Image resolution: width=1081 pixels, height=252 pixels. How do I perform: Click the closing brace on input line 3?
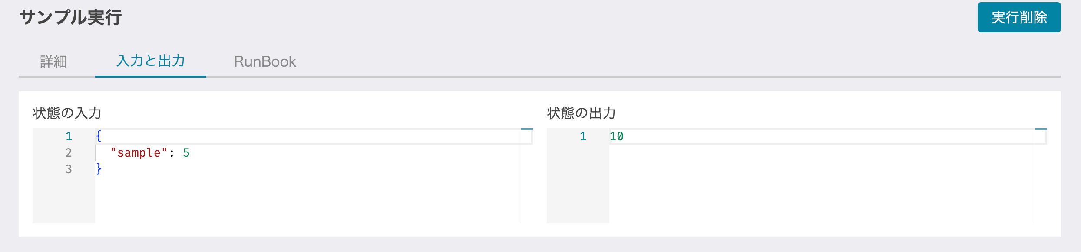(99, 169)
